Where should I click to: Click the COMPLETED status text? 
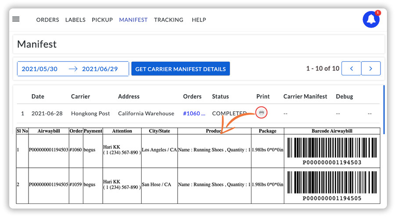click(x=229, y=113)
